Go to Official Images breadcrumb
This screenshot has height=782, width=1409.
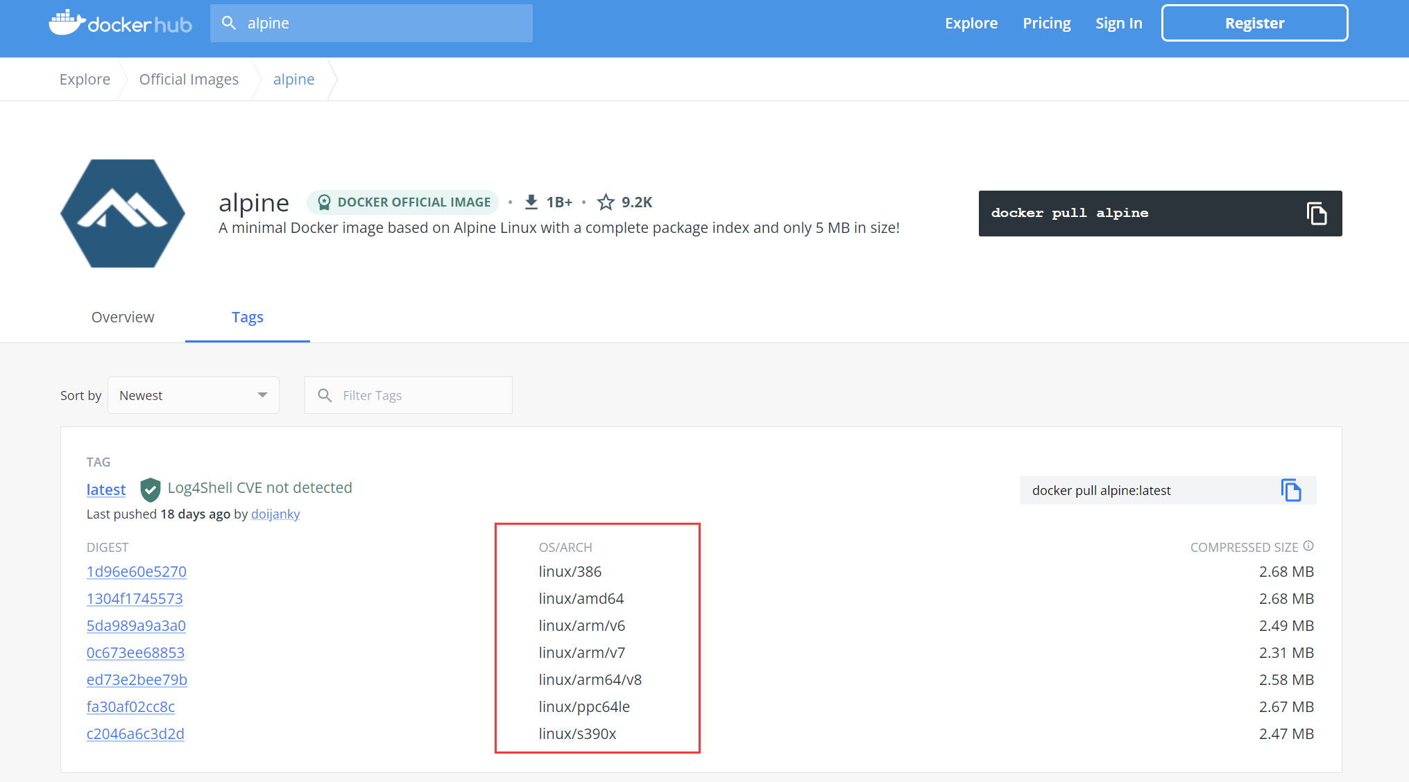click(x=189, y=79)
